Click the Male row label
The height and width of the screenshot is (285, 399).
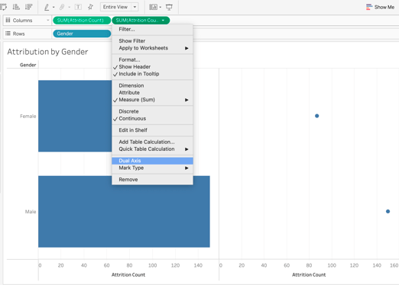pyautogui.click(x=31, y=212)
